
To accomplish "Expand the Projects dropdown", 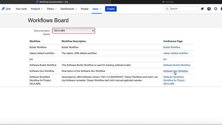I will 37,9.
